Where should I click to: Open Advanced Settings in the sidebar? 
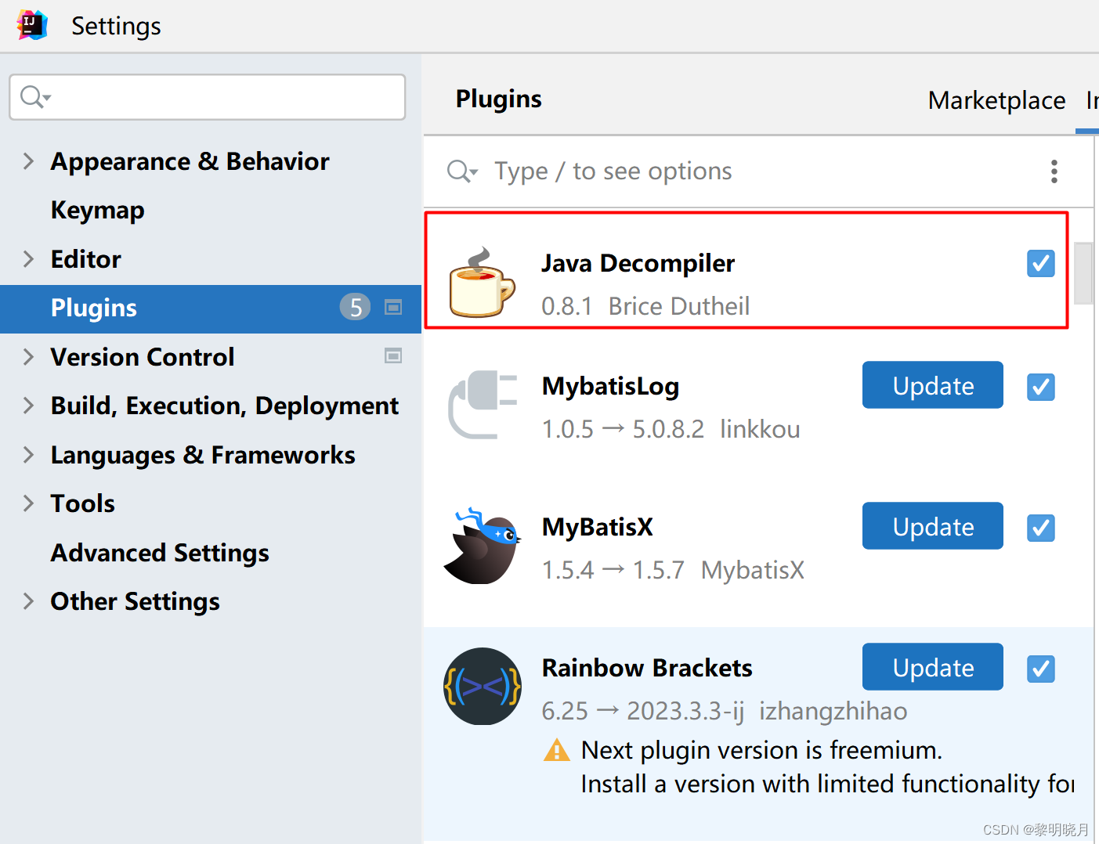pyautogui.click(x=160, y=553)
